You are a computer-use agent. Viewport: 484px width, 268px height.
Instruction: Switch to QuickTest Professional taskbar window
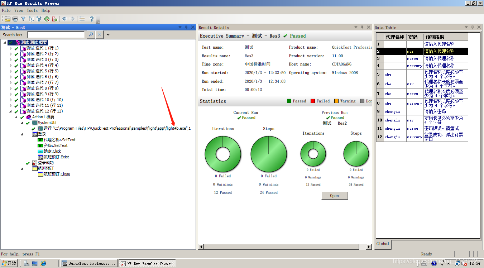pyautogui.click(x=89, y=264)
